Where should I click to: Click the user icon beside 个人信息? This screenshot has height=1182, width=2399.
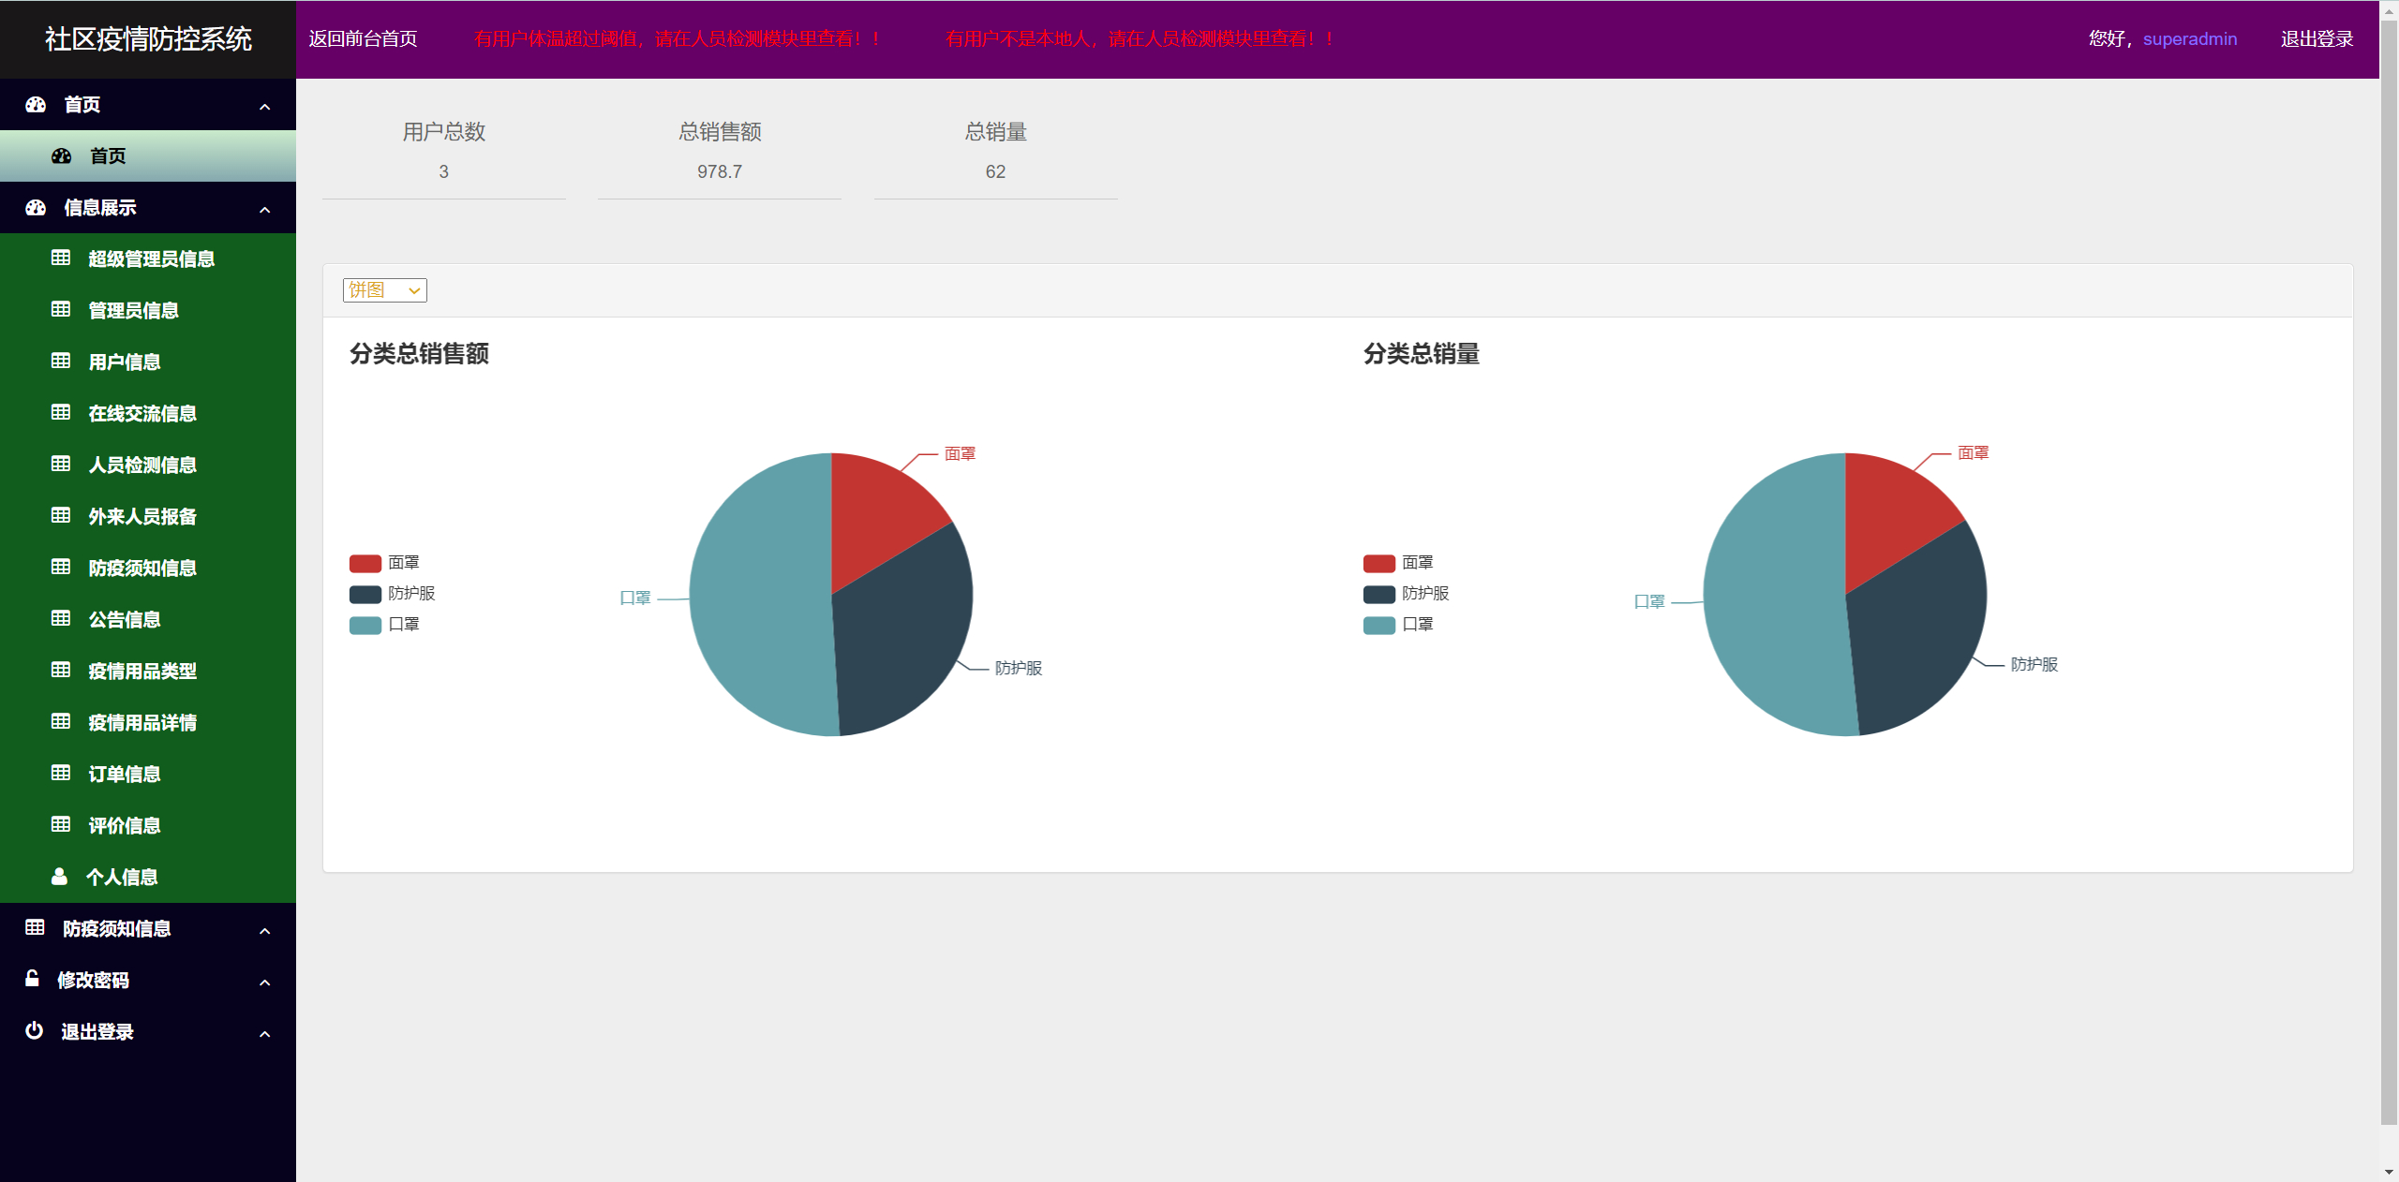pyautogui.click(x=59, y=876)
